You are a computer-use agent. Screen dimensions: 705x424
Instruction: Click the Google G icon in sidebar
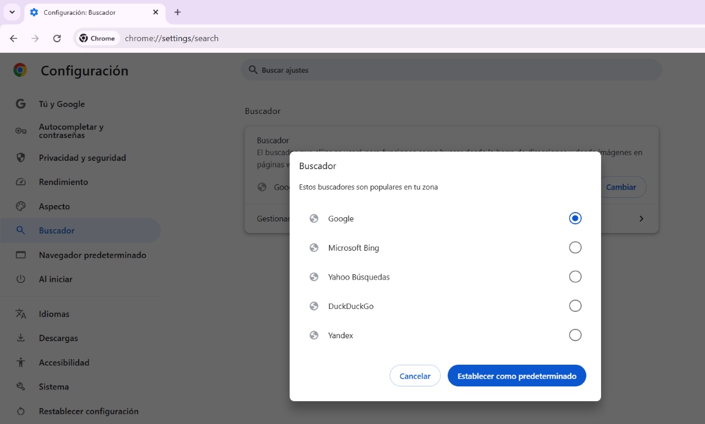click(x=21, y=104)
